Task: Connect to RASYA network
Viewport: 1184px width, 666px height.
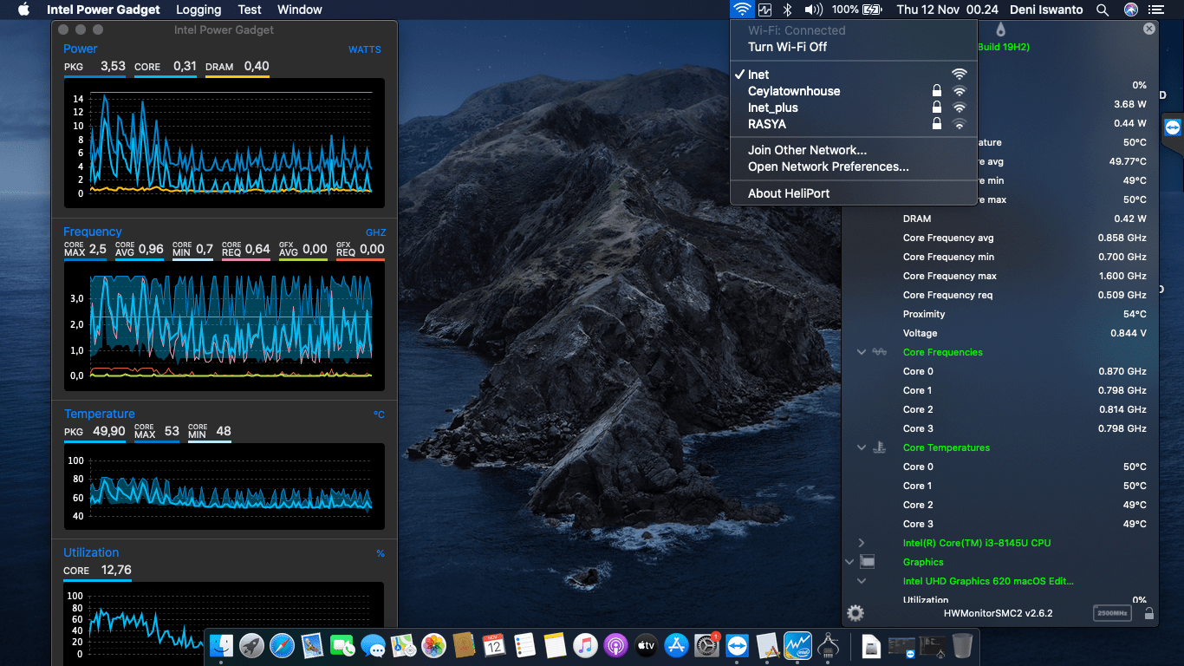Action: 854,124
